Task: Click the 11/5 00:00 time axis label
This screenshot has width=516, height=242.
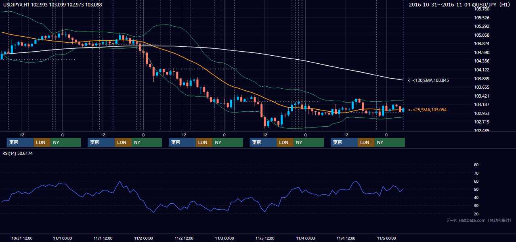Action: click(x=386, y=238)
